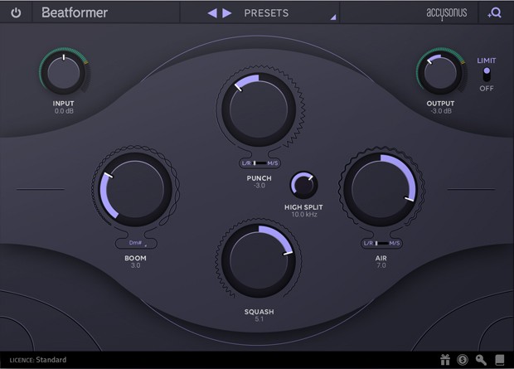The width and height of the screenshot is (514, 369).
Task: Toggle the AIR L/R M/S switch
Action: coord(381,243)
